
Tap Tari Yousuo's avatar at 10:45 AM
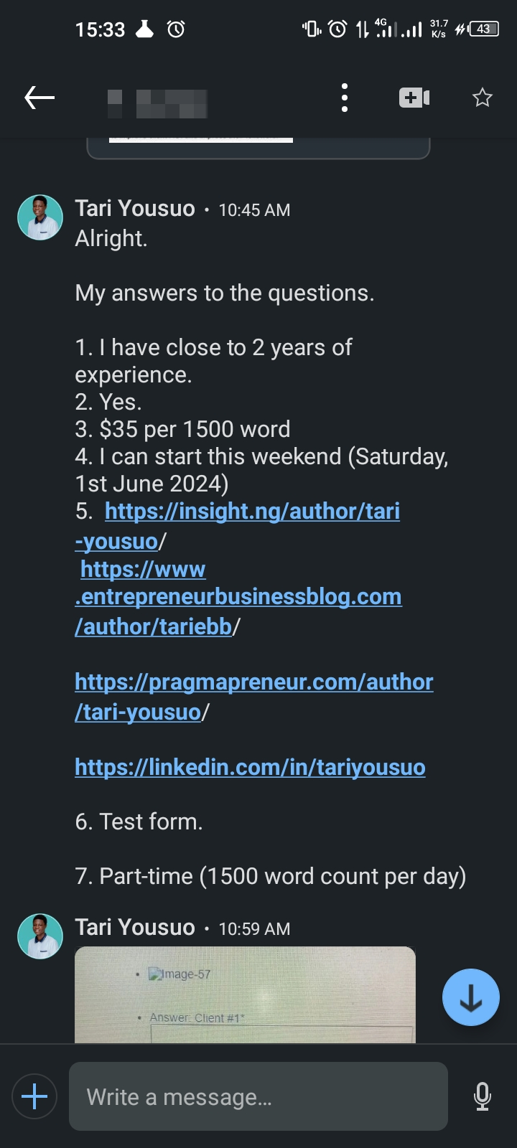(40, 217)
